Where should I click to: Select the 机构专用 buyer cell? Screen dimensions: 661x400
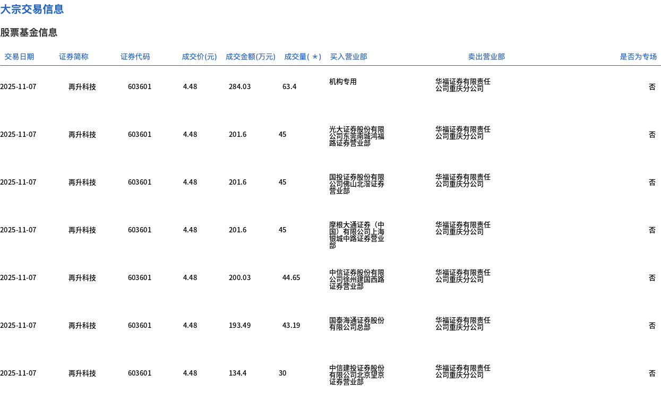click(x=343, y=82)
